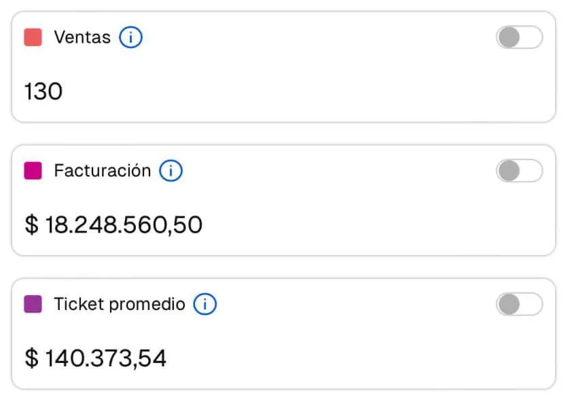Image resolution: width=568 pixels, height=405 pixels.
Task: Open the Ventas info icon
Action: 130,37
